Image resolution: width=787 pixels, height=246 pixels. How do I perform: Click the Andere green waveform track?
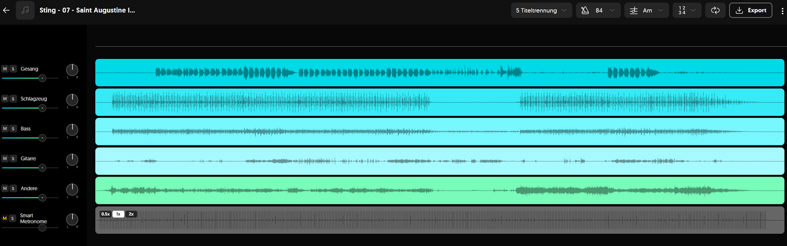click(440, 190)
